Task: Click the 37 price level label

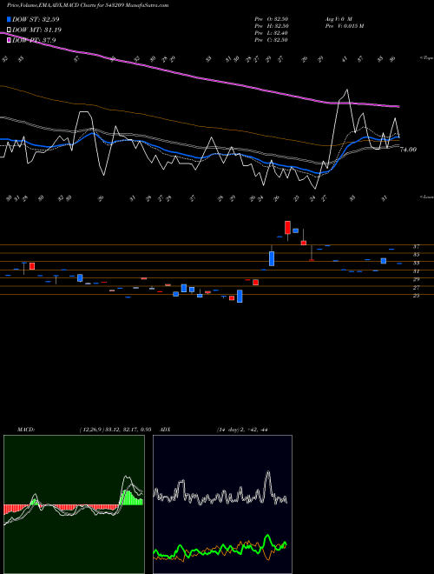Action: (416, 246)
